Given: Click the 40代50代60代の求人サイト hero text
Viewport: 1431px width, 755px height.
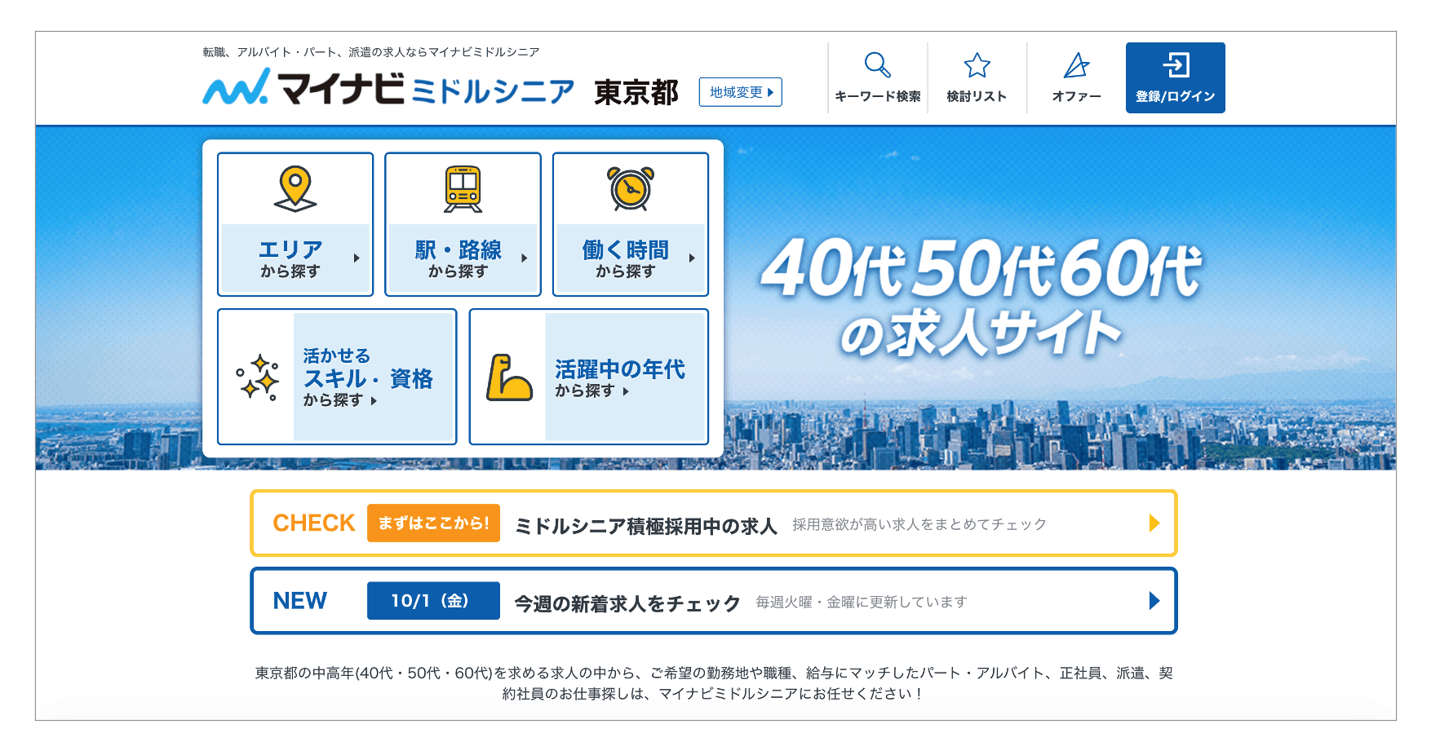Looking at the screenshot, I should (981, 298).
